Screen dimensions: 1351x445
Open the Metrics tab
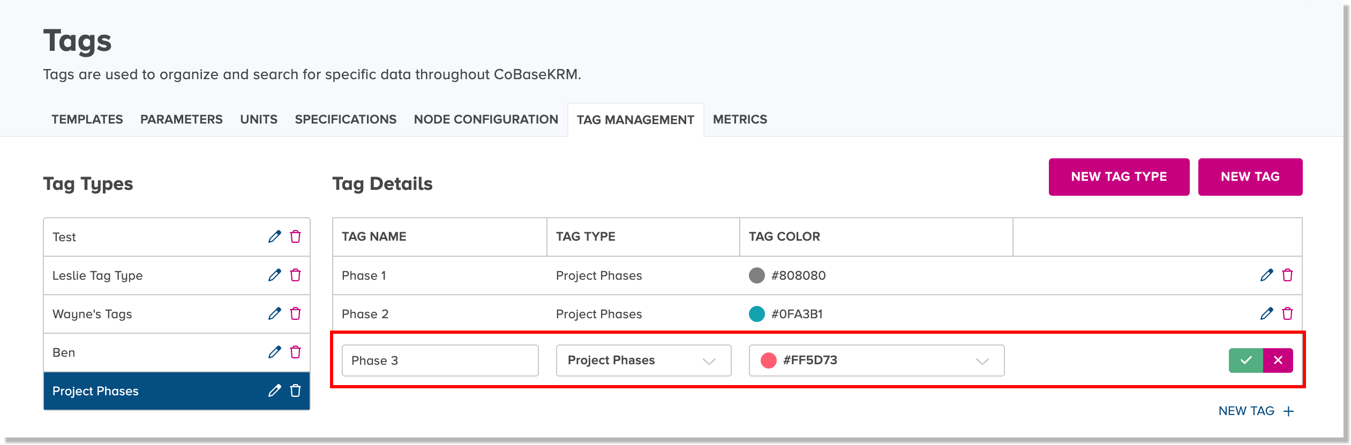(x=740, y=119)
